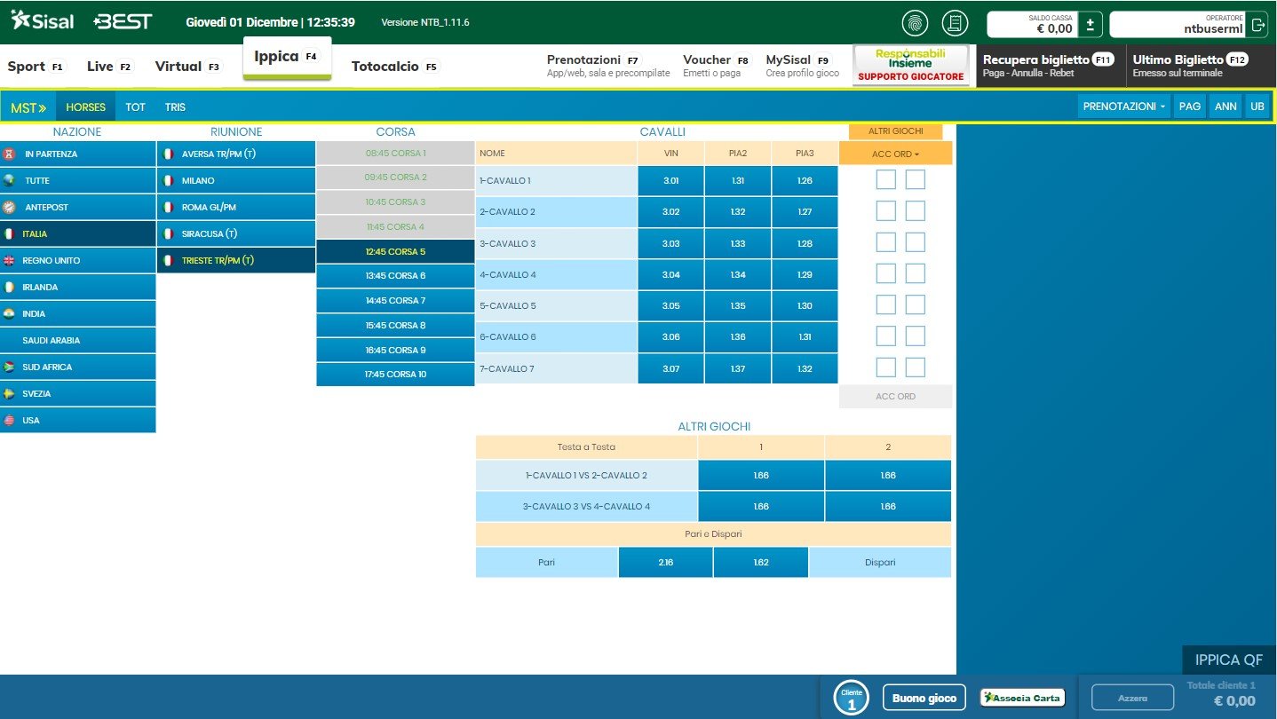Tick first checkbox for Cavallo 6

[x=885, y=336]
